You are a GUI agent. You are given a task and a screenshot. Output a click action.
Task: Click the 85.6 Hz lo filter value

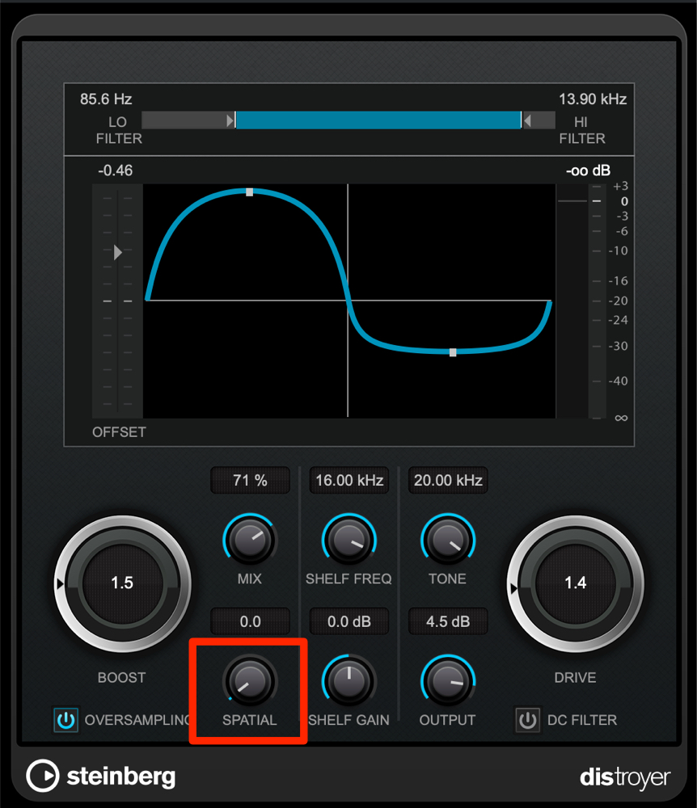click(106, 99)
